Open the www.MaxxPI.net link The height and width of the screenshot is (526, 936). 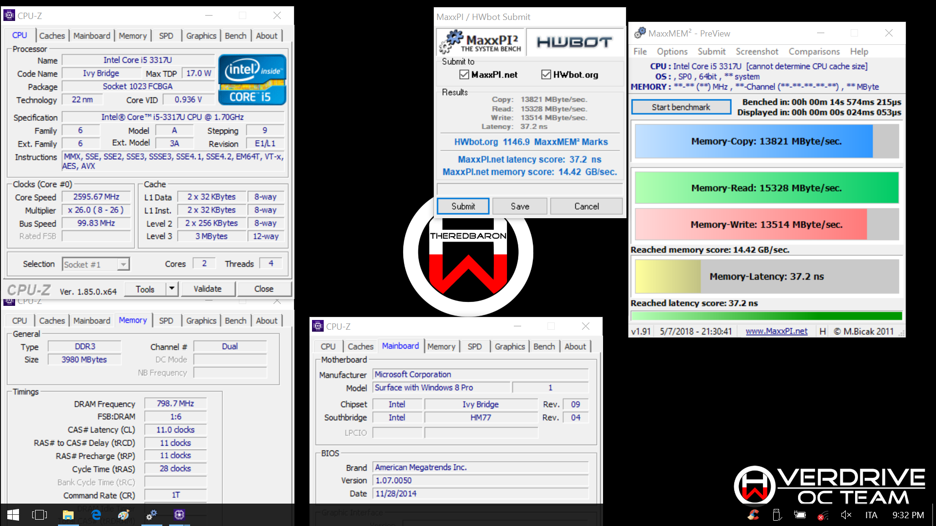pos(777,331)
